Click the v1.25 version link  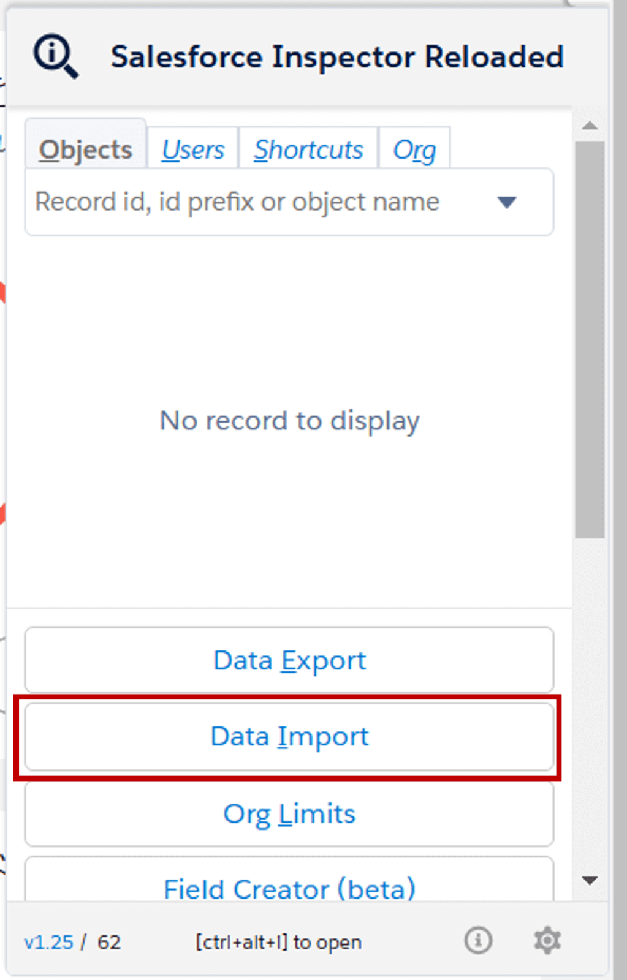(48, 942)
